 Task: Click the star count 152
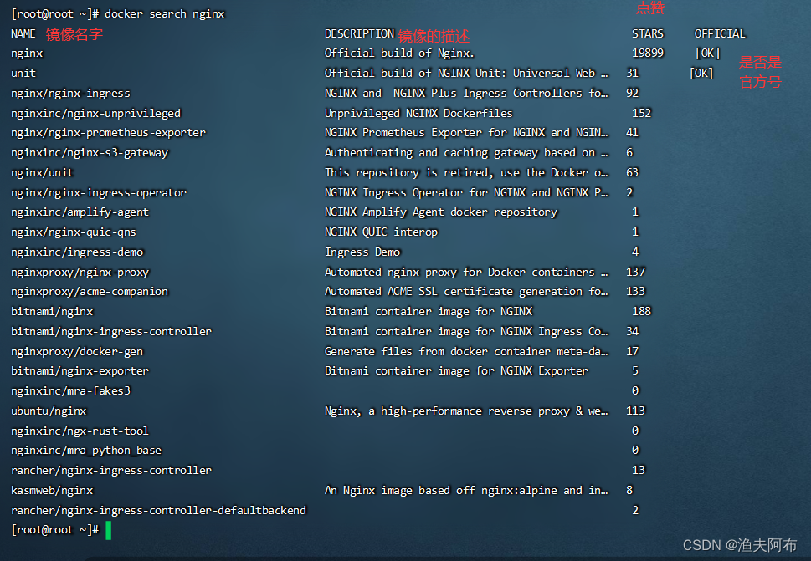(x=641, y=113)
